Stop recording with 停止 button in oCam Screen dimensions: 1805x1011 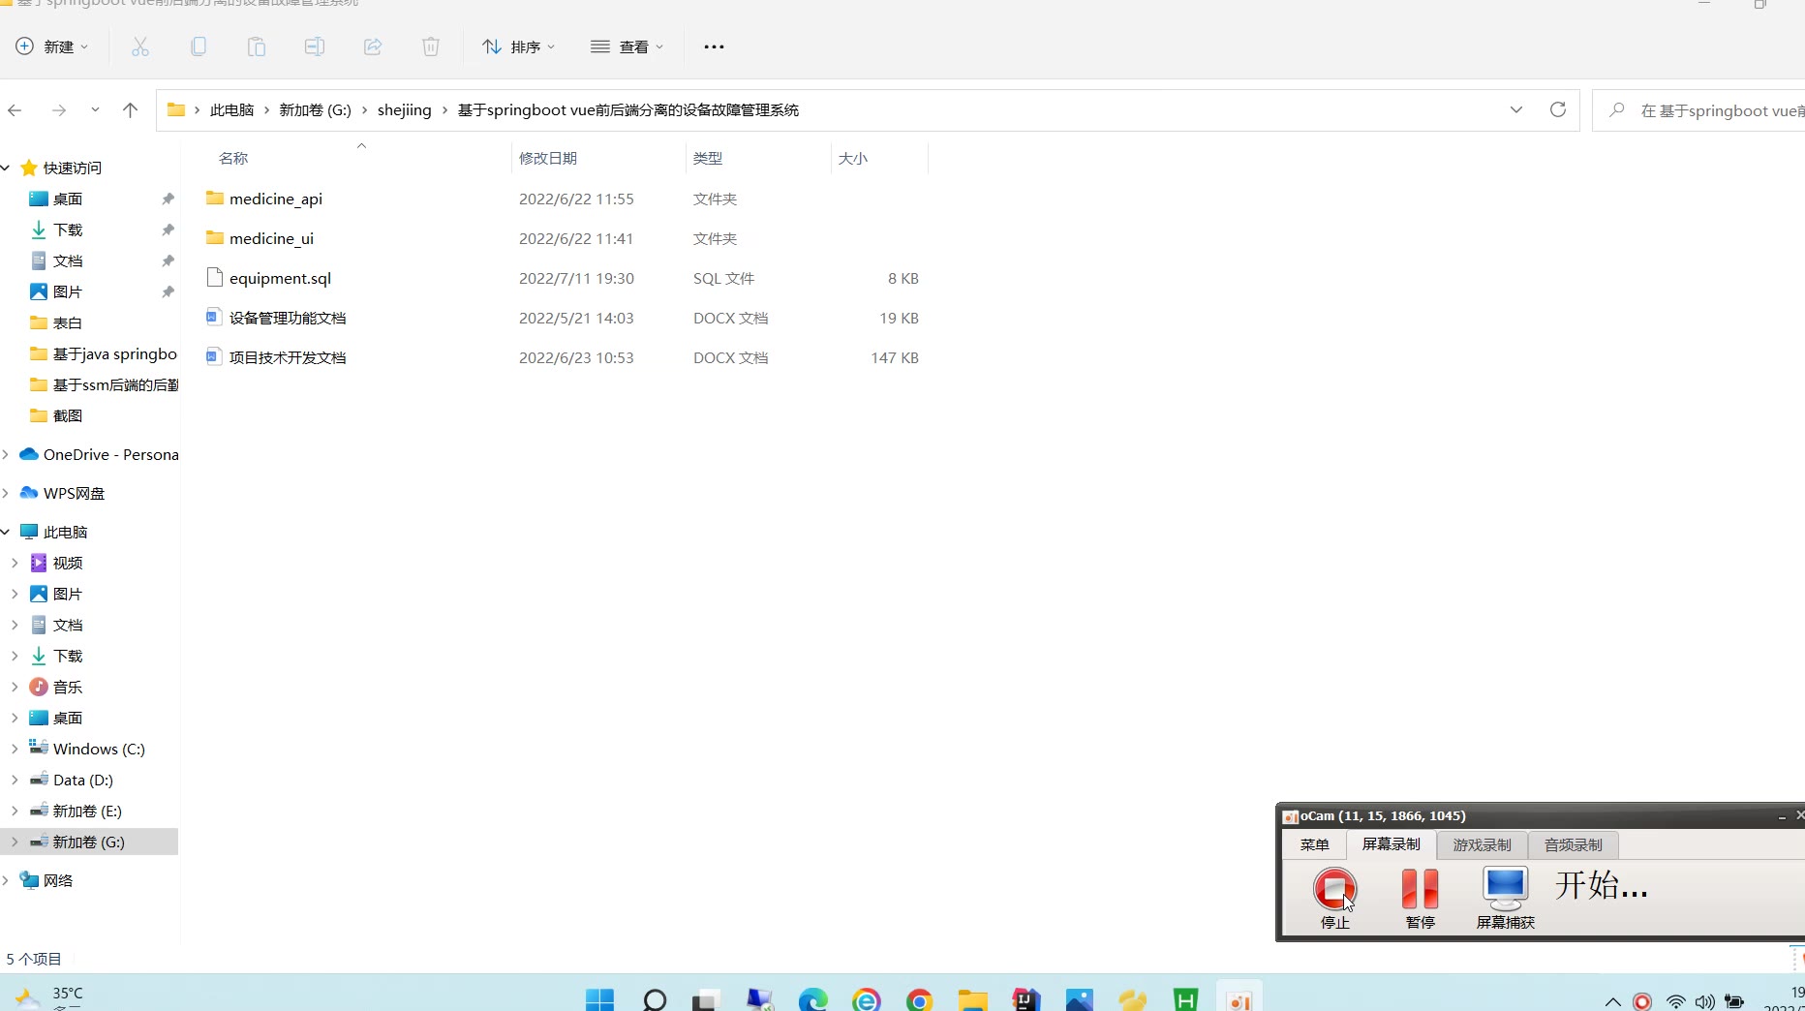point(1335,897)
